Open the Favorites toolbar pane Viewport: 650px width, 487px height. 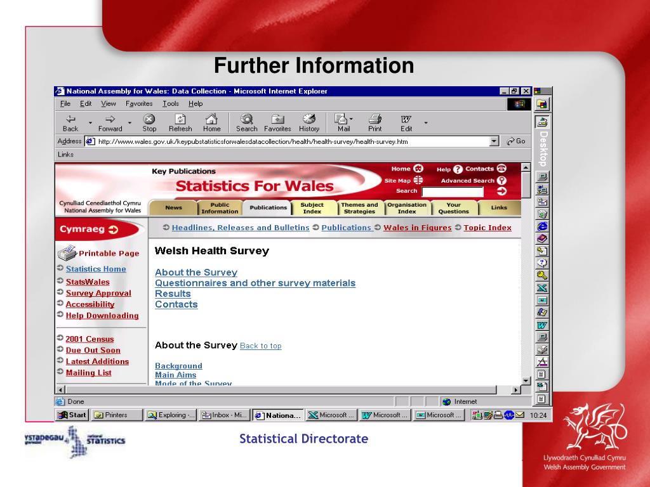(x=277, y=123)
